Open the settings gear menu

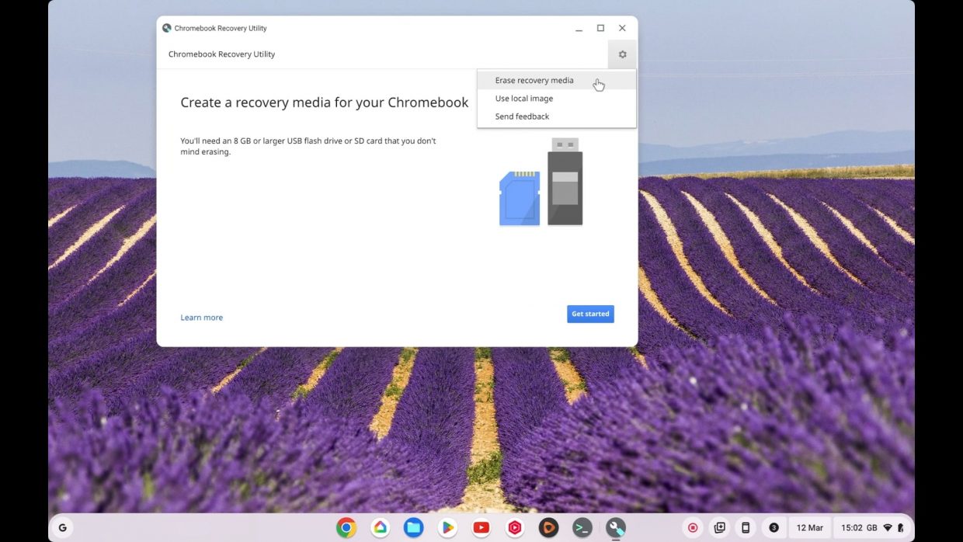(622, 54)
